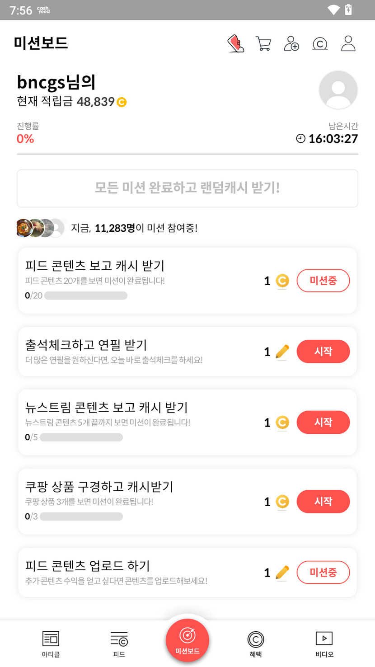Tap the participant avatars next to 11,283명
The width and height of the screenshot is (375, 667).
(x=41, y=228)
